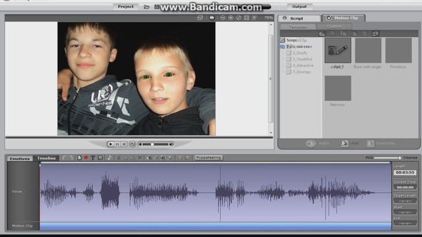This screenshot has height=237, width=422.
Task: Select the Custom sub-tab
Action: click(334, 26)
